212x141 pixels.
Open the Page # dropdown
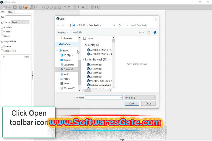[x=20, y=22]
